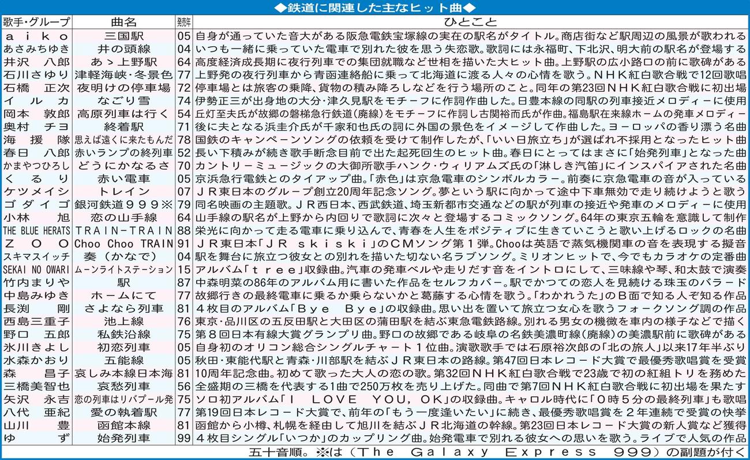Select song title トレイン
750x460 pixels.
point(123,192)
